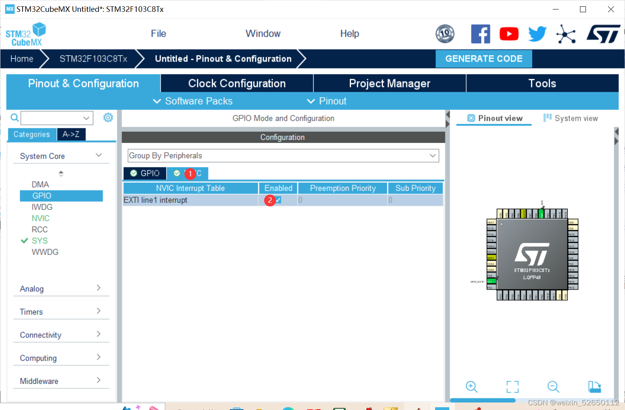Screen dimensions: 625x410
Task: Click the GENERATE CODE button
Action: click(484, 59)
